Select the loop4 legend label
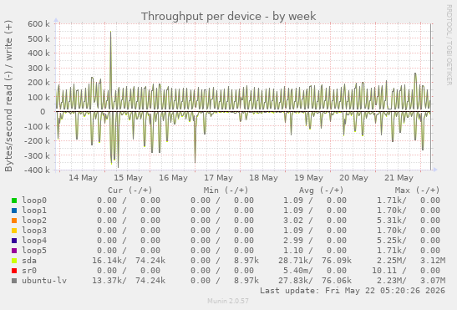Image resolution: width=457 pixels, height=310 pixels. tap(34, 241)
